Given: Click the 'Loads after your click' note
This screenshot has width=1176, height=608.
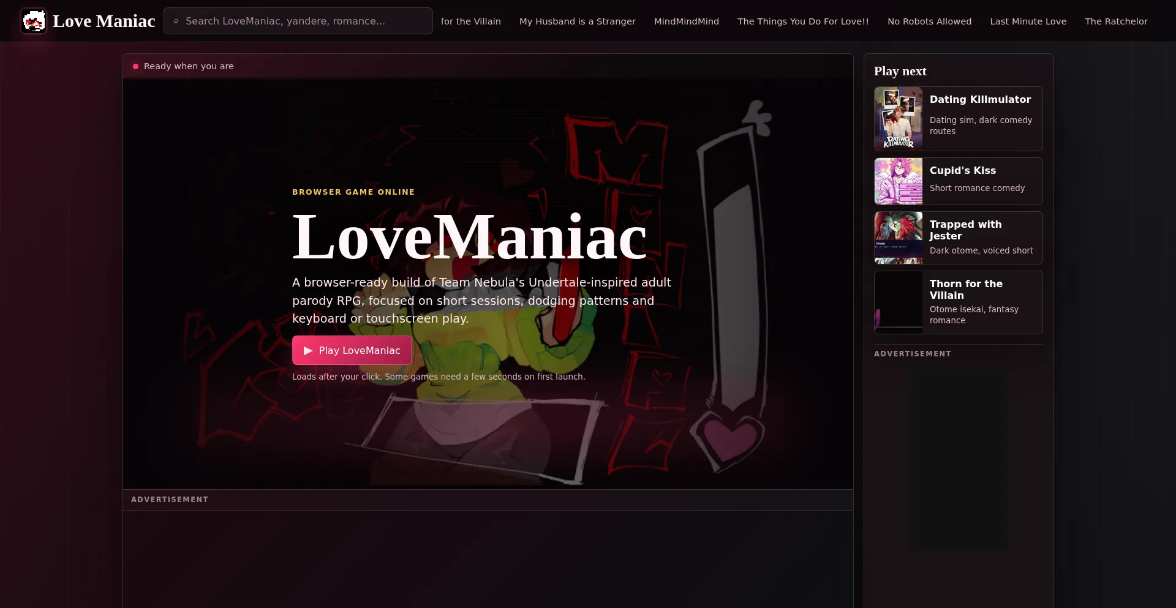Looking at the screenshot, I should tap(439, 377).
